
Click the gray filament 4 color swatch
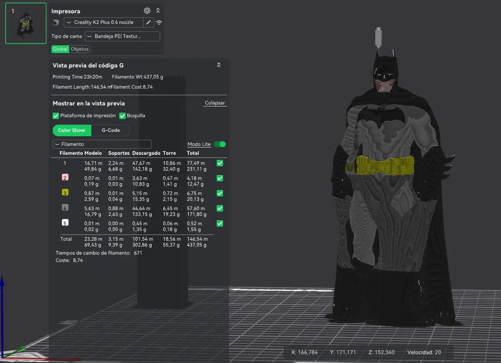65,207
